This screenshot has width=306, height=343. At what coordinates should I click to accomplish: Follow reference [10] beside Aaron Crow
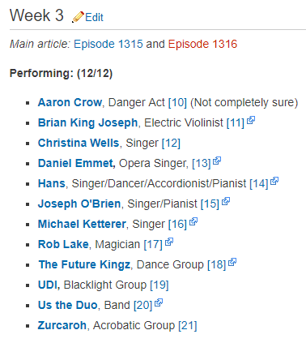(177, 103)
